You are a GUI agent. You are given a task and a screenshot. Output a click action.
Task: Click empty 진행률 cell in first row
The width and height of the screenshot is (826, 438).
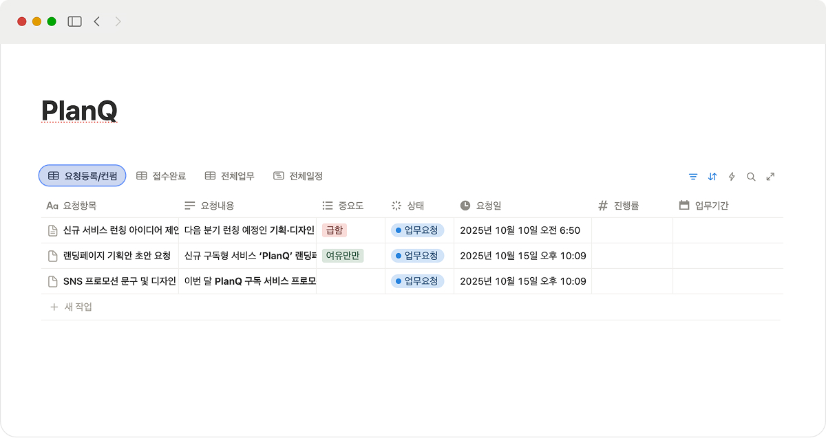pyautogui.click(x=631, y=230)
